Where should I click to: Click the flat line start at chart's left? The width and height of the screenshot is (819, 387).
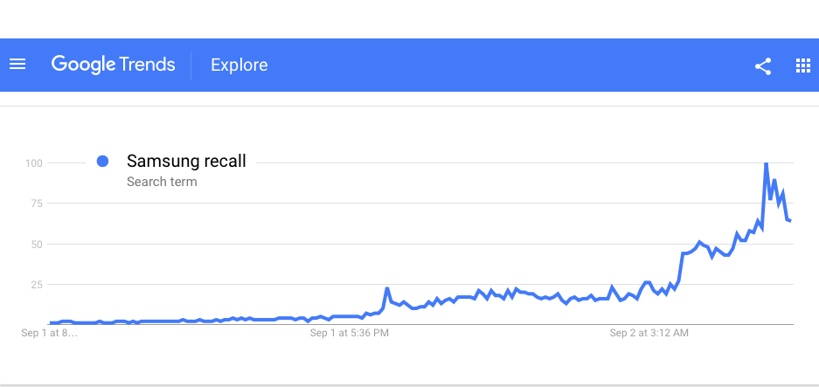tap(52, 322)
